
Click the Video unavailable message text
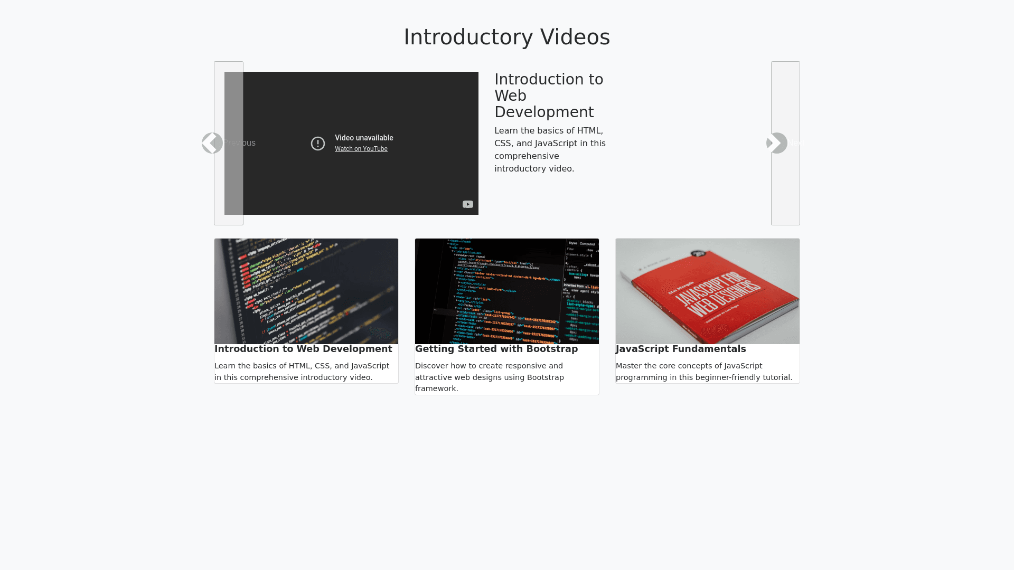pyautogui.click(x=364, y=138)
